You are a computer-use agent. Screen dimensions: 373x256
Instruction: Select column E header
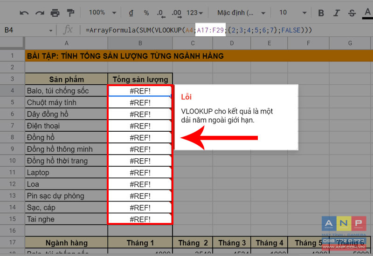point(269,43)
